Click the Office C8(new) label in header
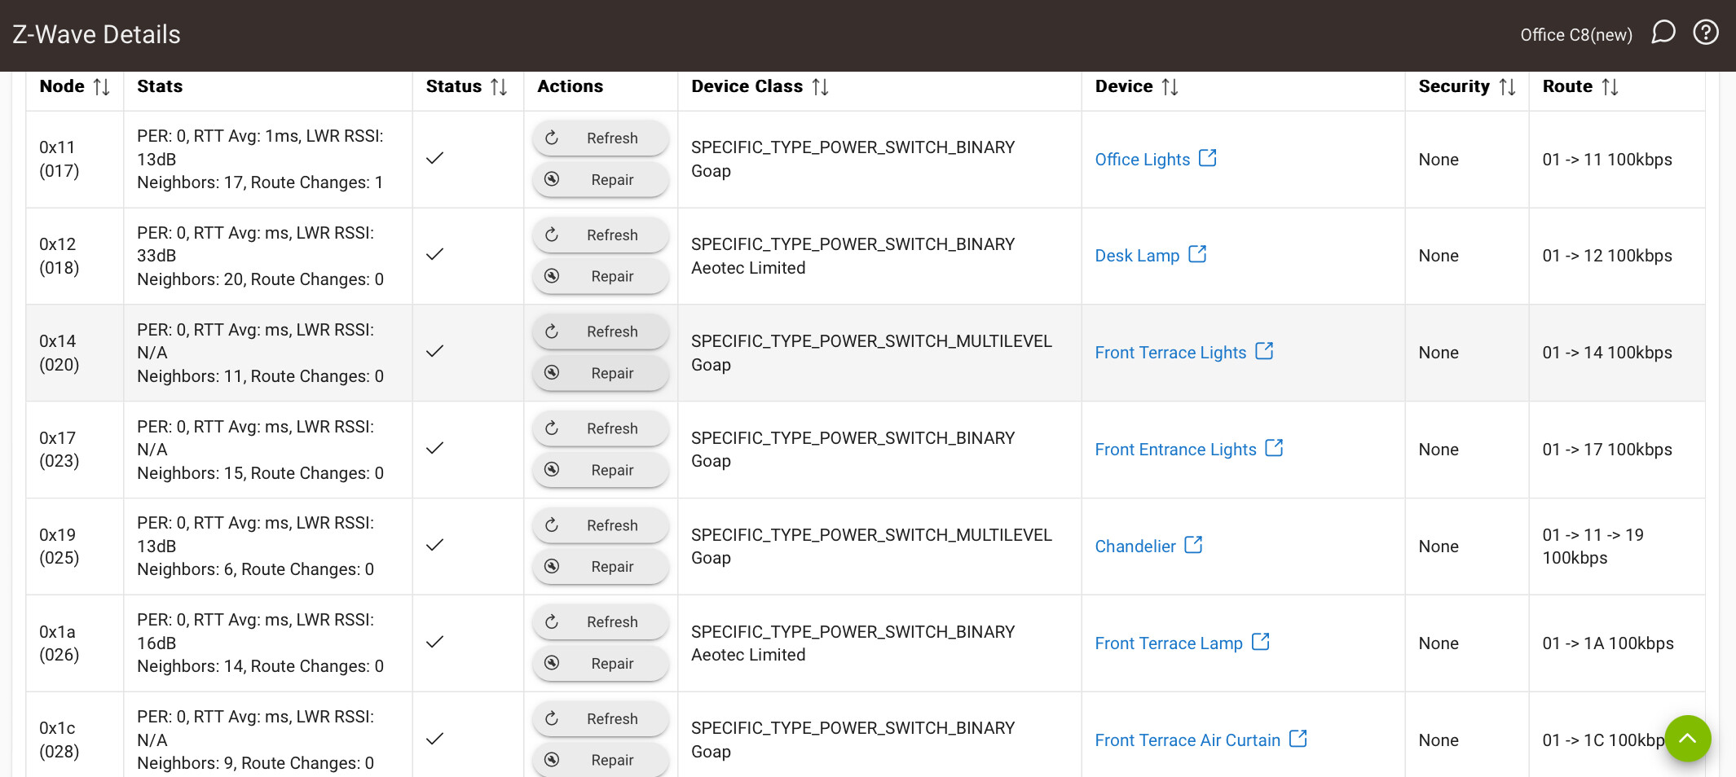The width and height of the screenshot is (1736, 777). 1576,34
